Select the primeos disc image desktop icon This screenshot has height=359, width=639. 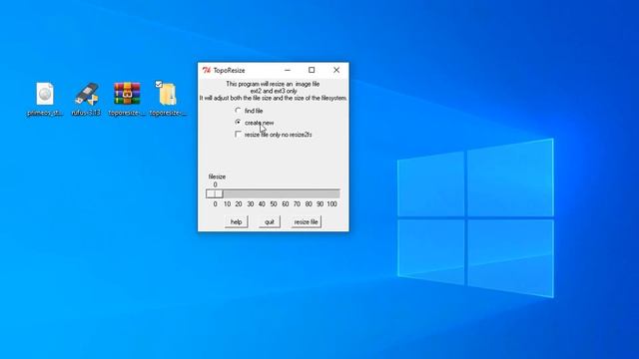45,99
